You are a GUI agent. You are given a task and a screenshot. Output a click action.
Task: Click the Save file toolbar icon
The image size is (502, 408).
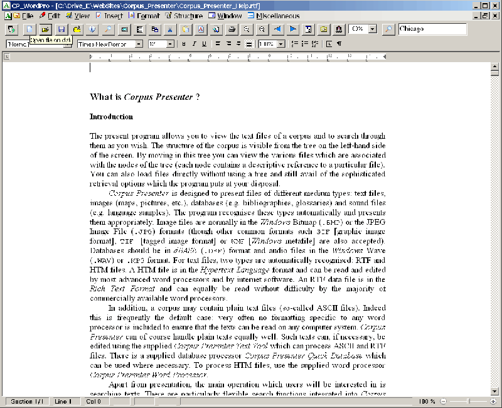click(61, 29)
